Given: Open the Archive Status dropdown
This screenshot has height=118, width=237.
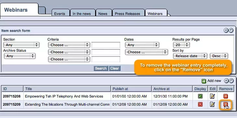Looking at the screenshot, I should click(19, 56).
